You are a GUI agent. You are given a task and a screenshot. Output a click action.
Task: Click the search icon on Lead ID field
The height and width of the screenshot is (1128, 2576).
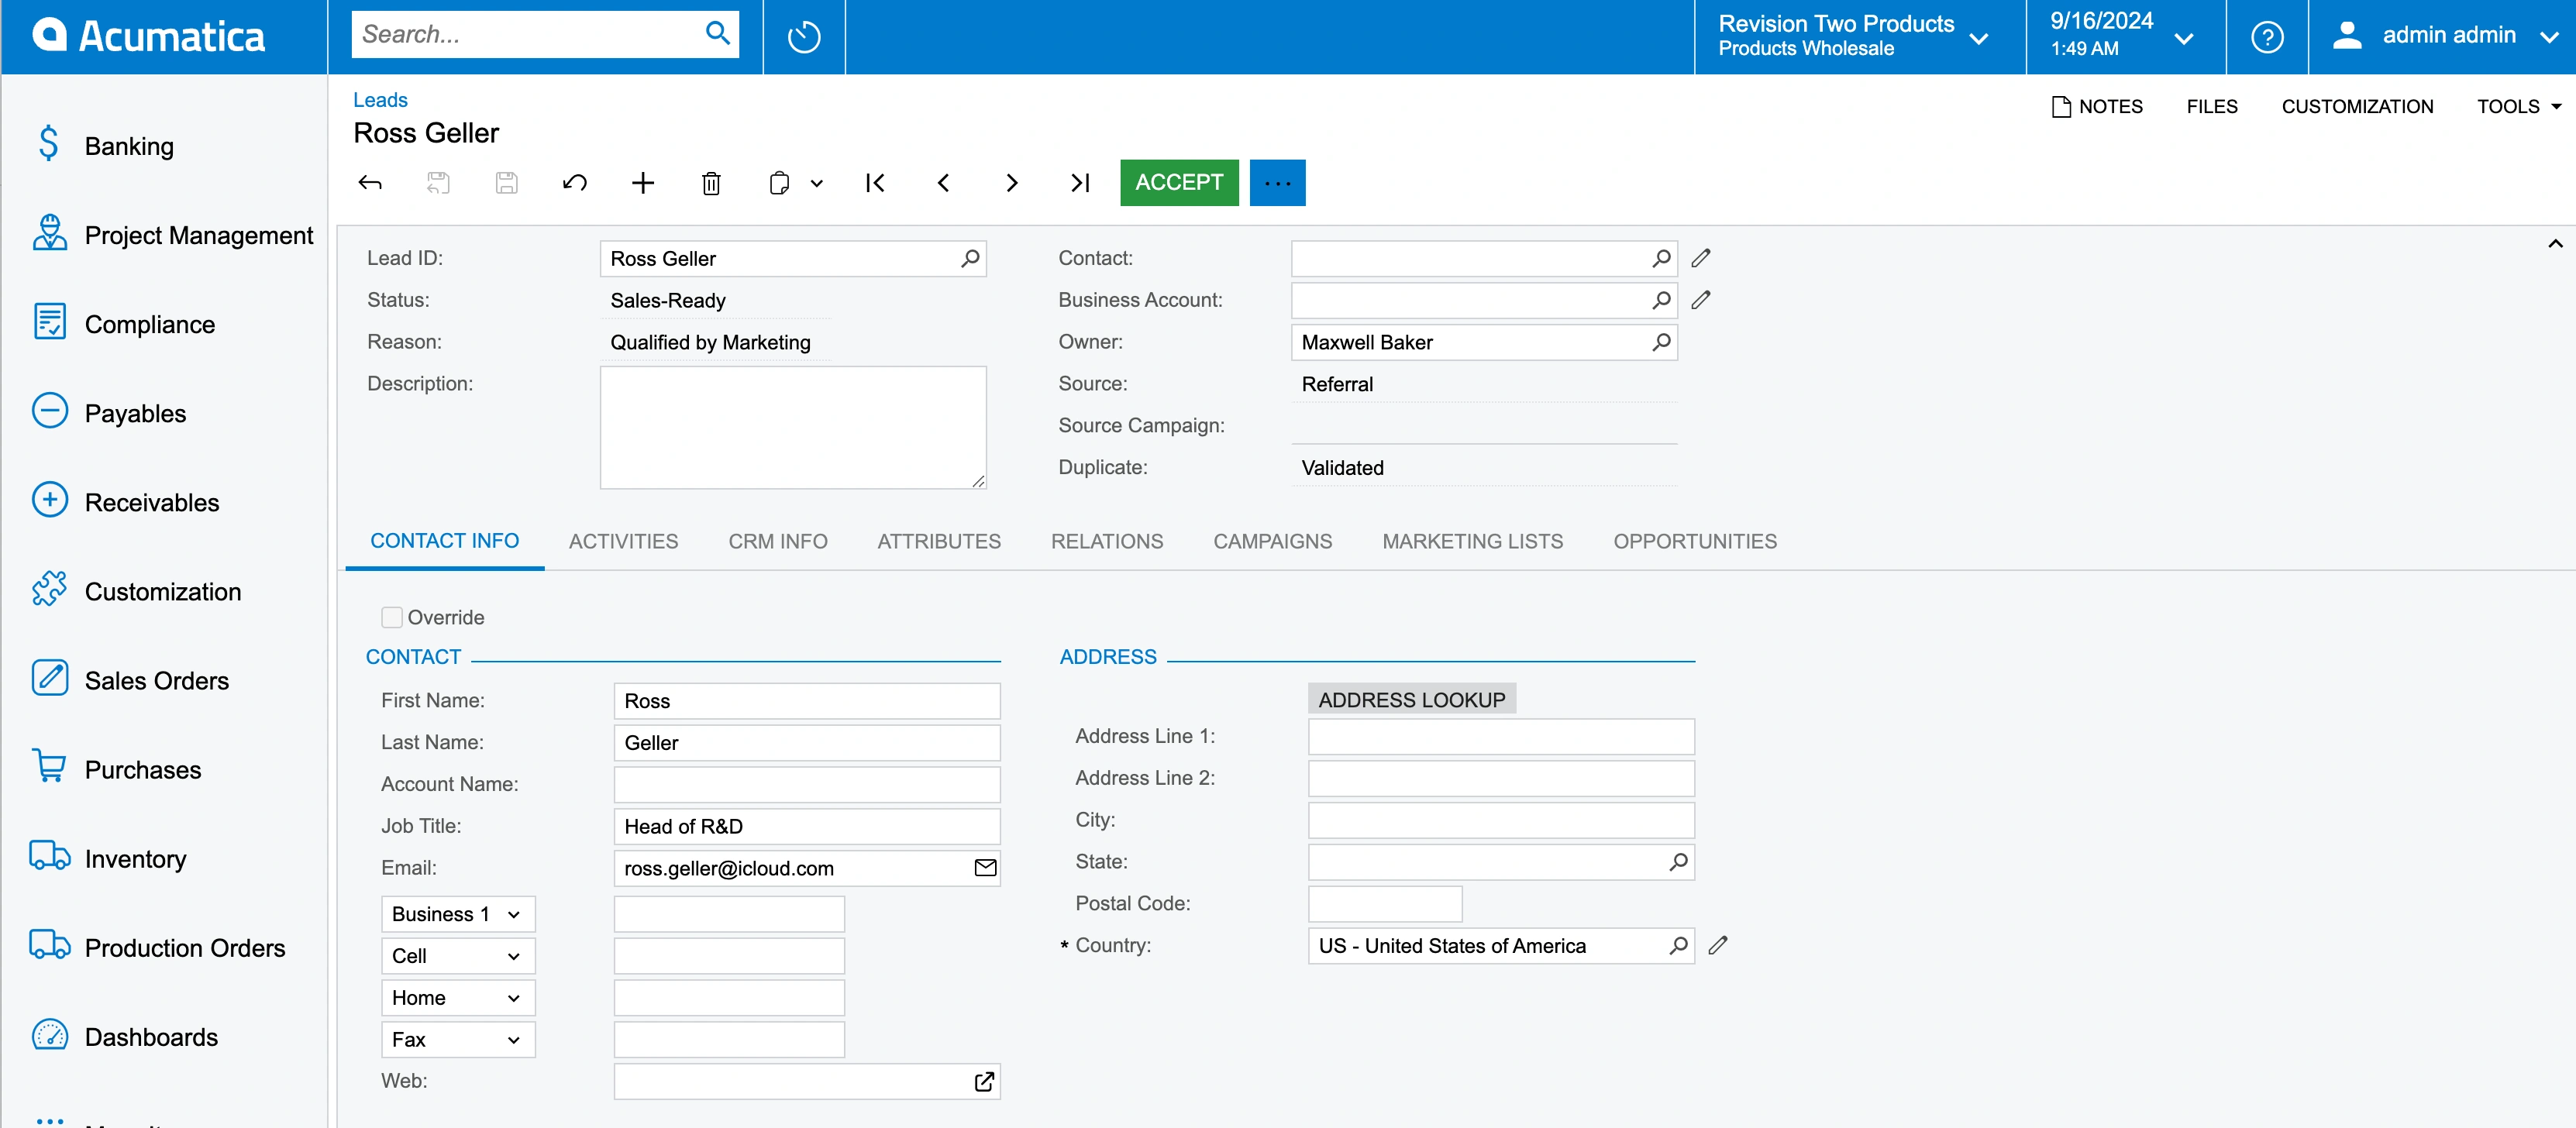[x=973, y=260]
